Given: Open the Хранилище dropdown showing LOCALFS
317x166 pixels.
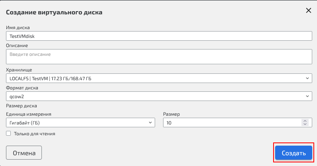Looking at the screenshot, I should tap(156, 79).
